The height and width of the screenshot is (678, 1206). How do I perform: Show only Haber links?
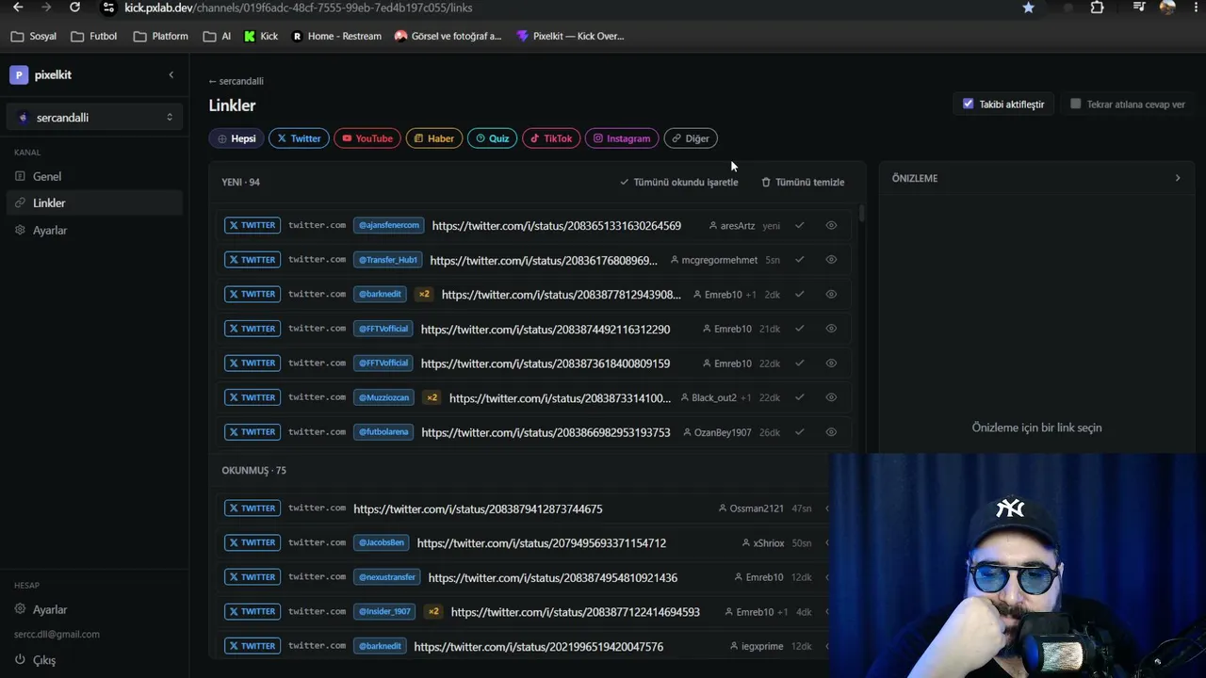pyautogui.click(x=434, y=138)
